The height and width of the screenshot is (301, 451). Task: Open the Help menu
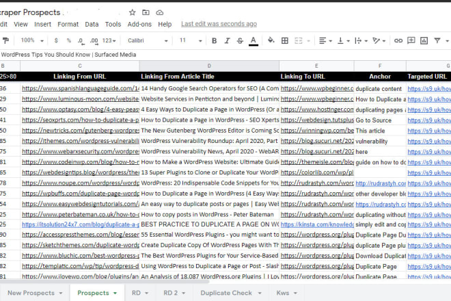165,24
